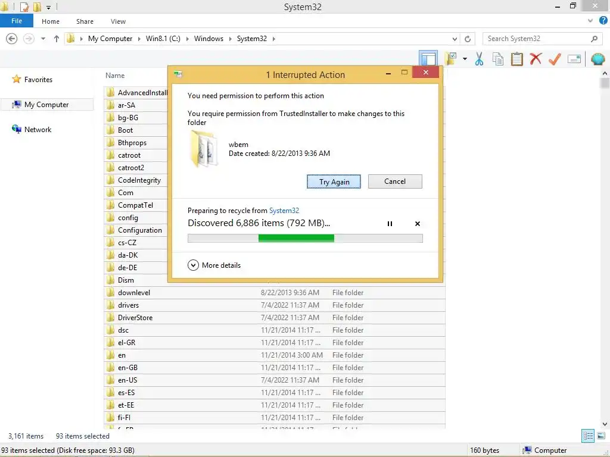The width and height of the screenshot is (610, 457).
Task: Click the New folder quick access icon
Action: point(37,7)
